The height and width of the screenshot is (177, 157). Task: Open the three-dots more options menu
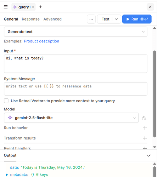click(91, 19)
